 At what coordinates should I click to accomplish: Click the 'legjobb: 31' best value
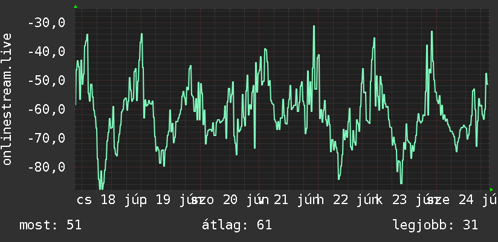[x=435, y=225]
